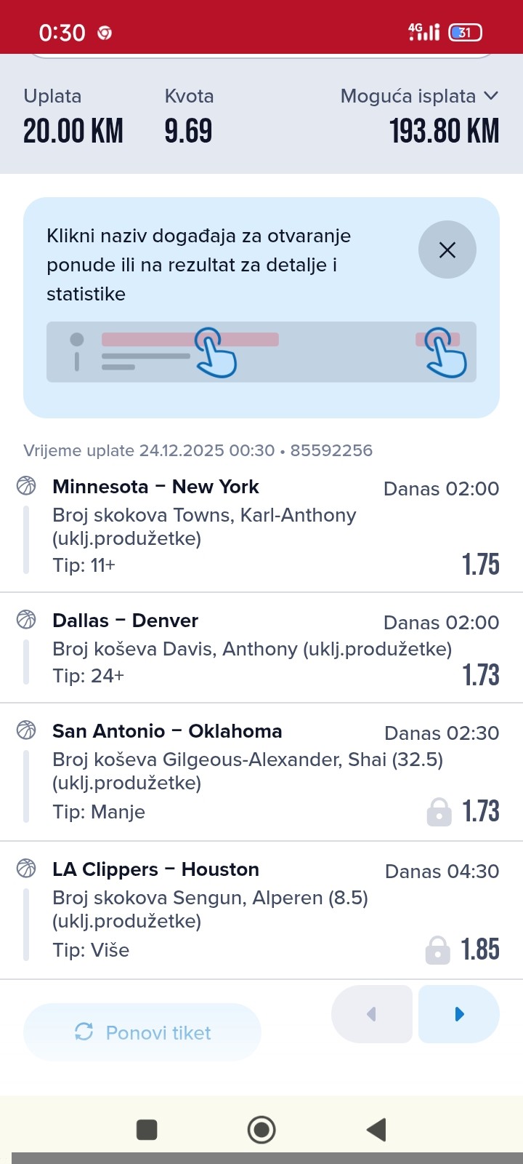The width and height of the screenshot is (523, 1164).
Task: Open the San Antonio – Oklahoma event
Action: (167, 731)
